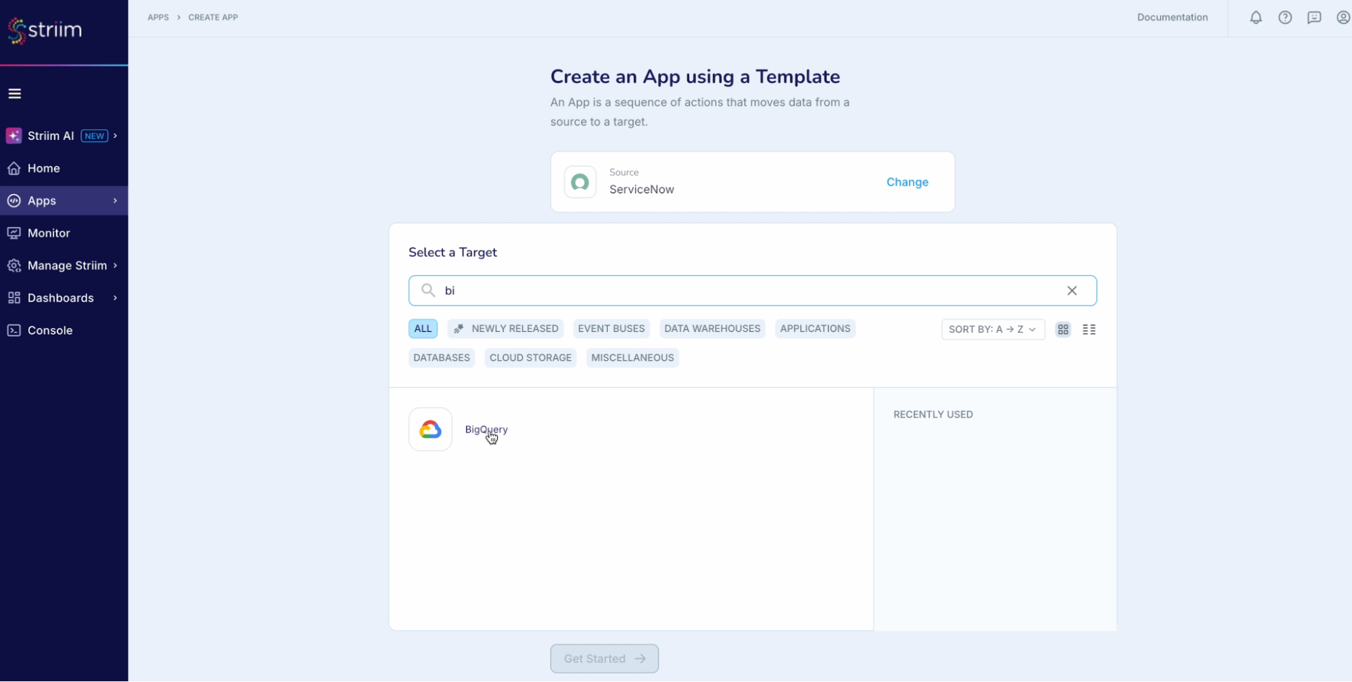The width and height of the screenshot is (1352, 682).
Task: Change the ServiceNow source
Action: 907,182
